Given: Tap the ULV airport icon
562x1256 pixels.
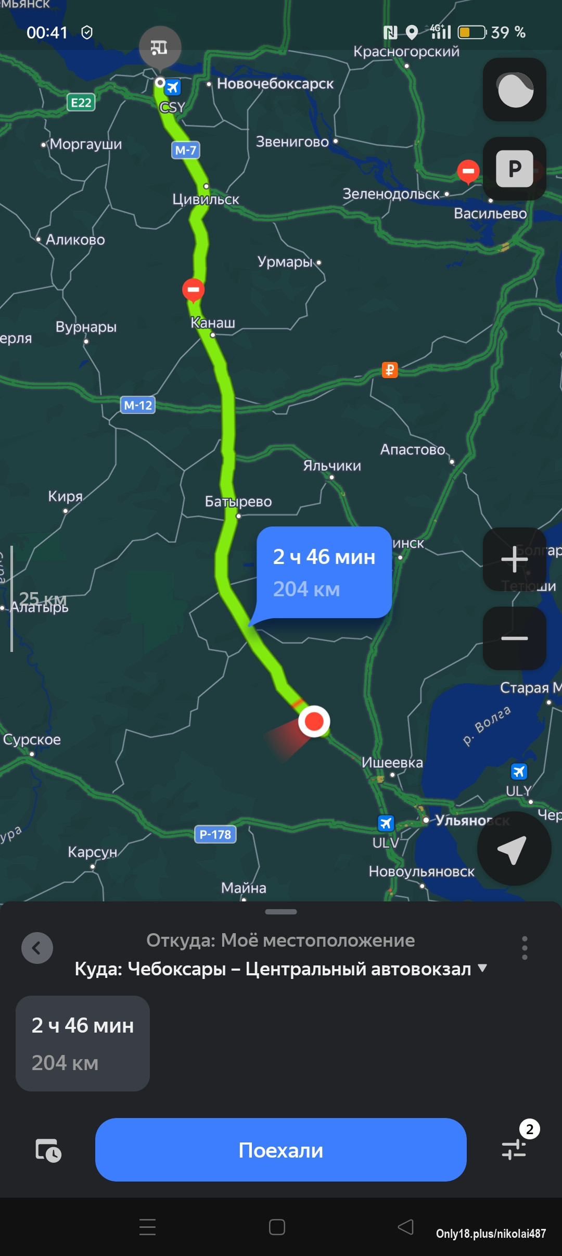Looking at the screenshot, I should click(x=386, y=823).
